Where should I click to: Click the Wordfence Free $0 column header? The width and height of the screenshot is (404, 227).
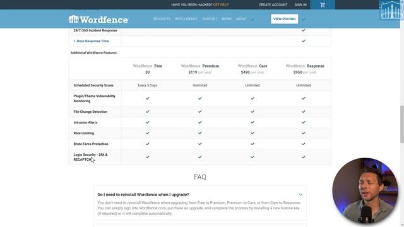[x=147, y=69]
